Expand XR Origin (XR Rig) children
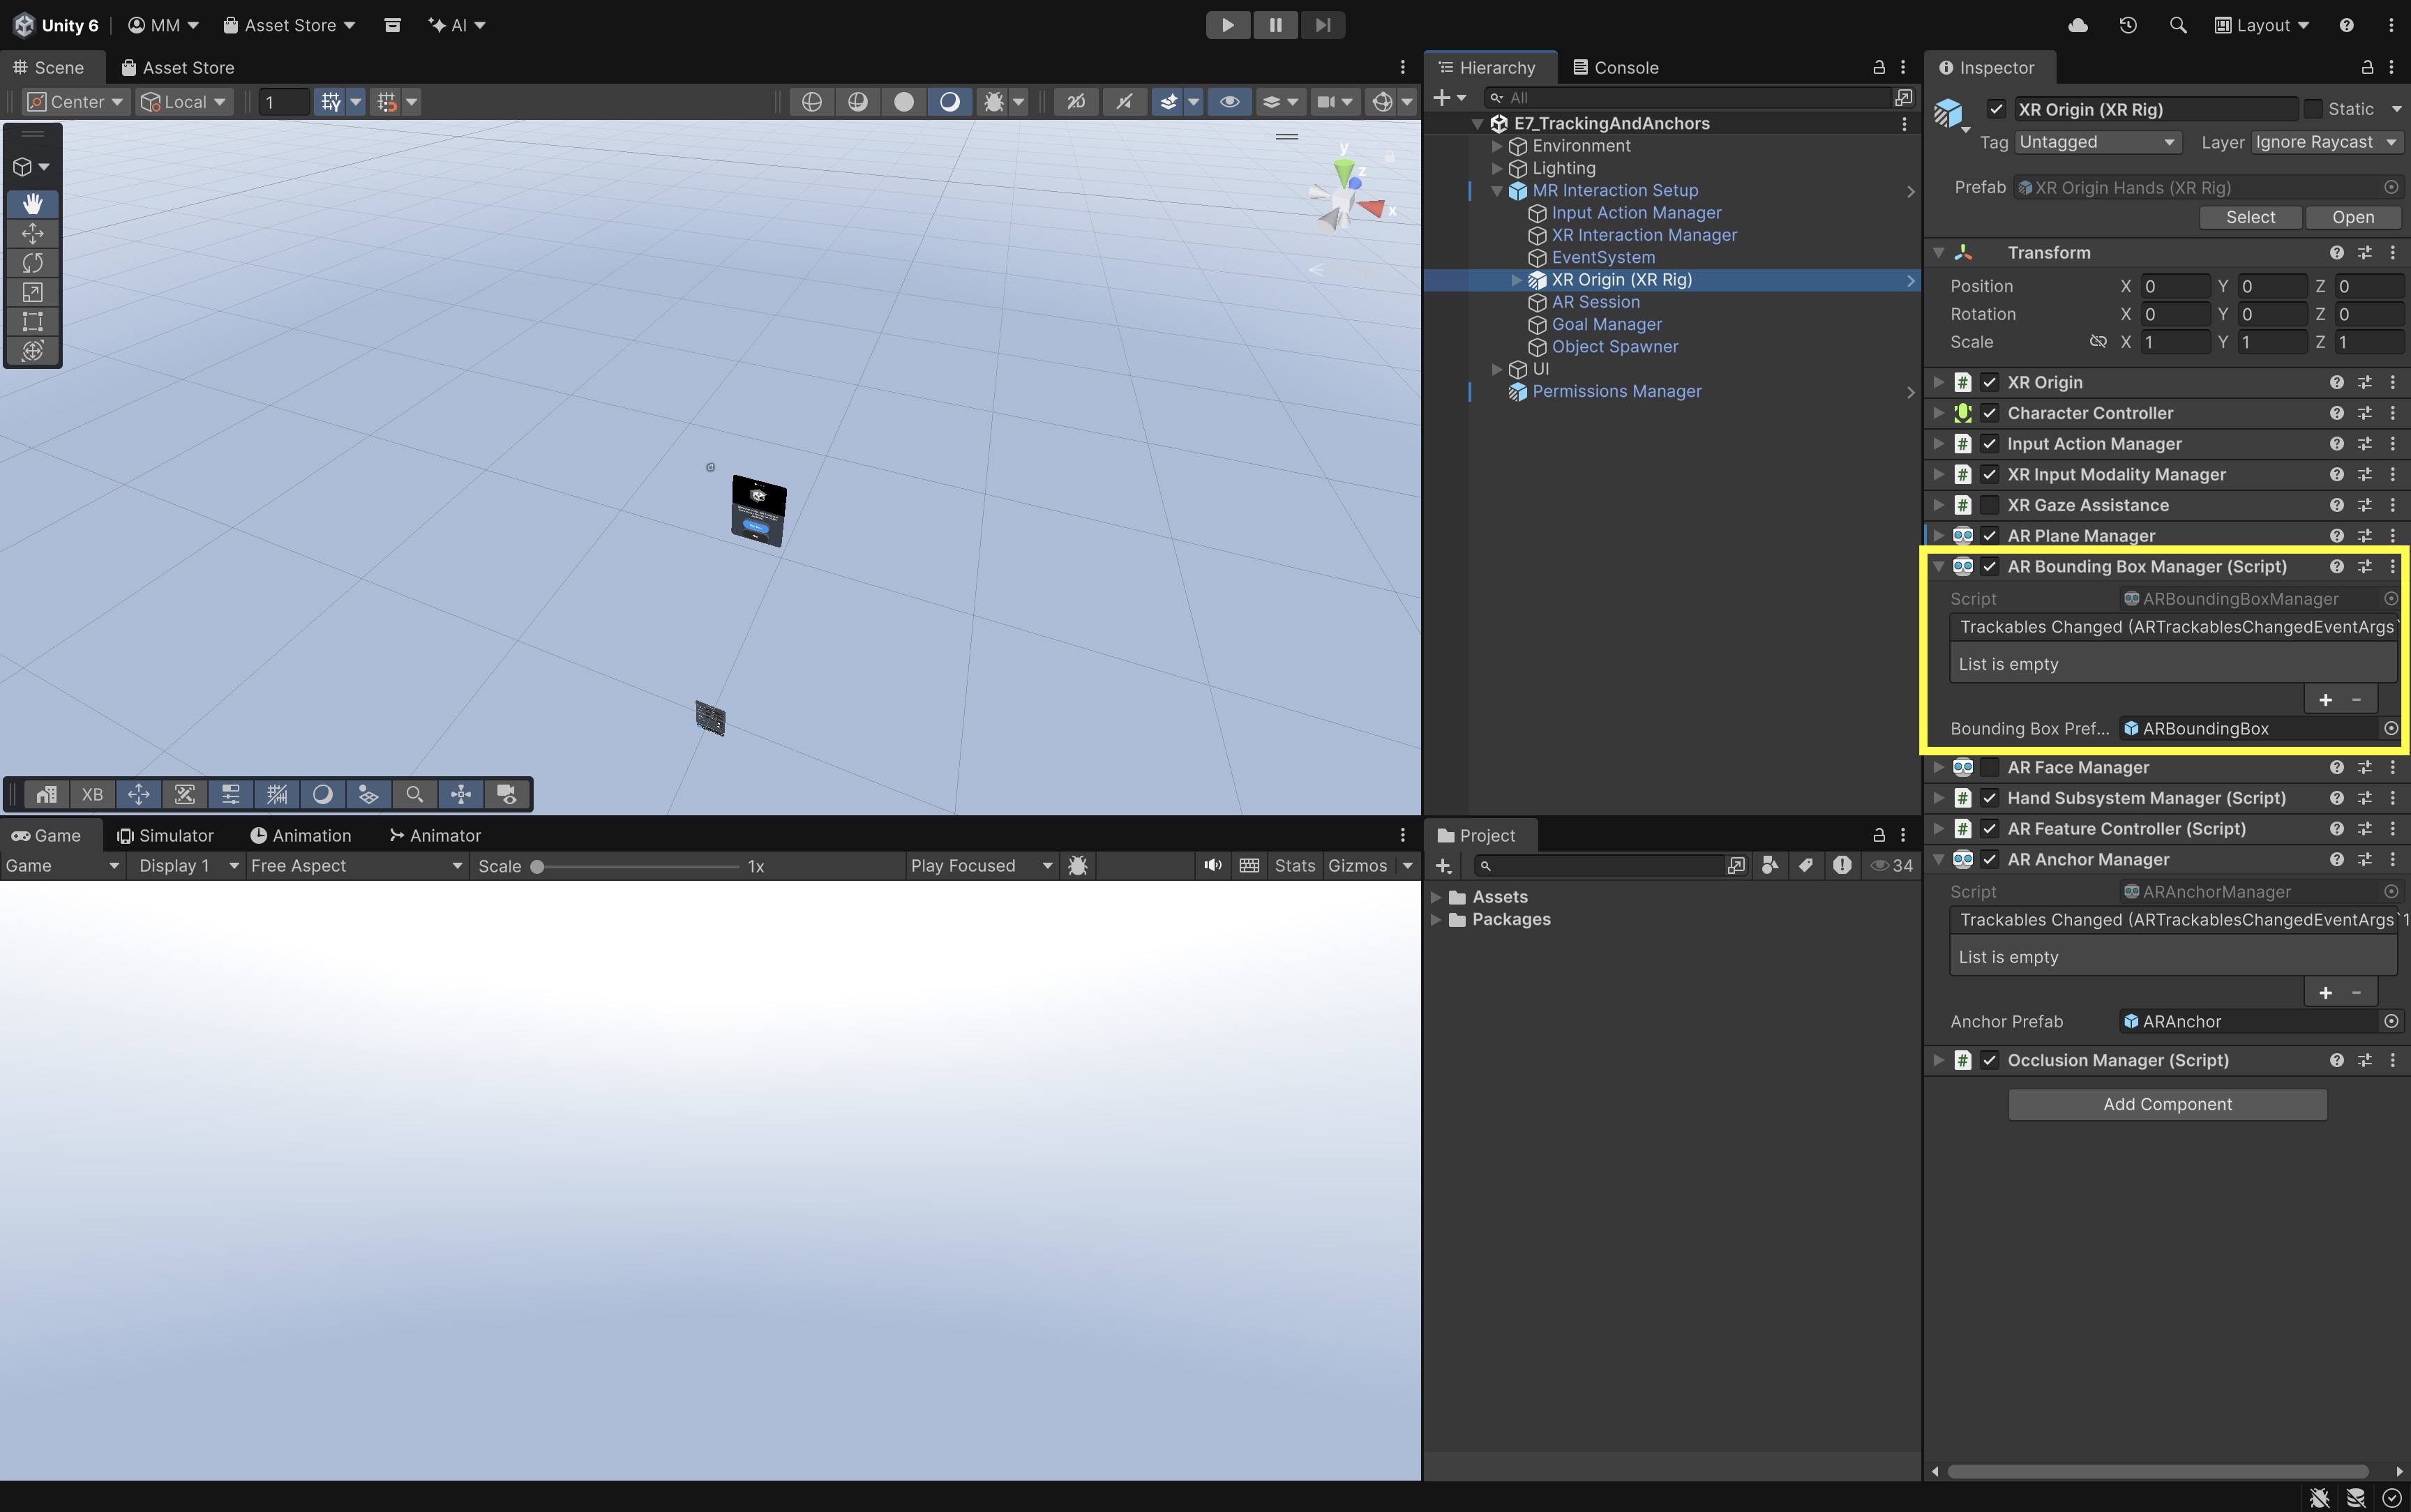The height and width of the screenshot is (1512, 2411). [x=1516, y=280]
